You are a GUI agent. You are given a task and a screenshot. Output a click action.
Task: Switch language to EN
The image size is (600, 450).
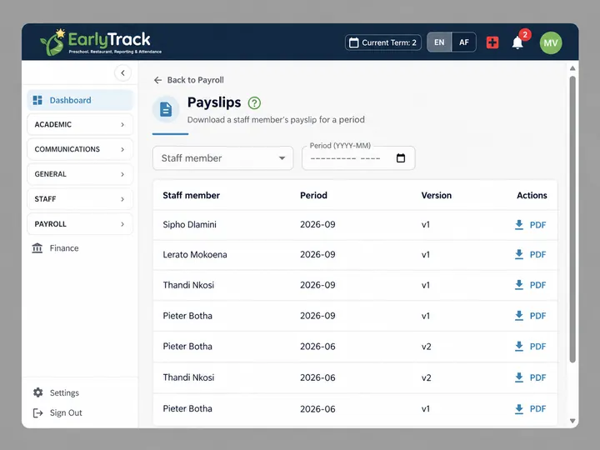pyautogui.click(x=439, y=42)
